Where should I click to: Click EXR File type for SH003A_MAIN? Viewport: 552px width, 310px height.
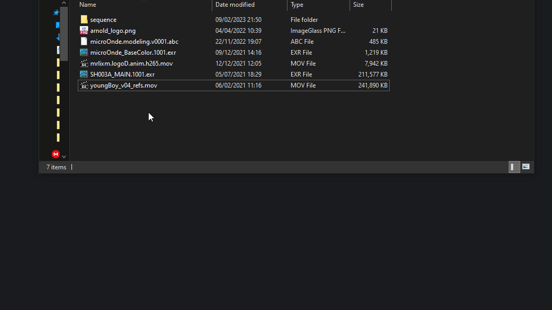tap(302, 74)
